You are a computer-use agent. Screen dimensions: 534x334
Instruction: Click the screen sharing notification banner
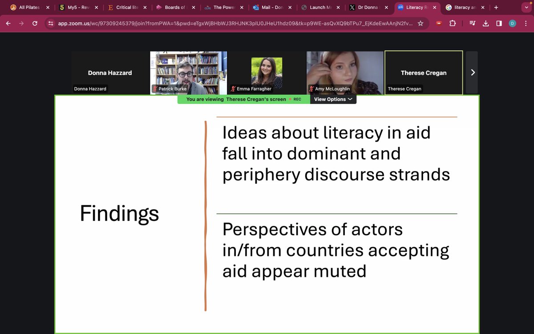[x=244, y=99]
